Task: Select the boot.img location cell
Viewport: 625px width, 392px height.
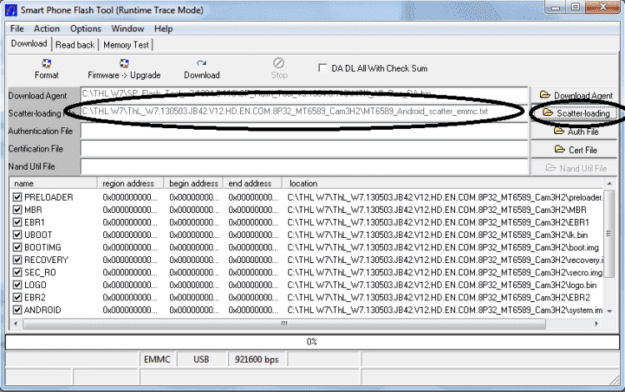Action: tap(442, 247)
